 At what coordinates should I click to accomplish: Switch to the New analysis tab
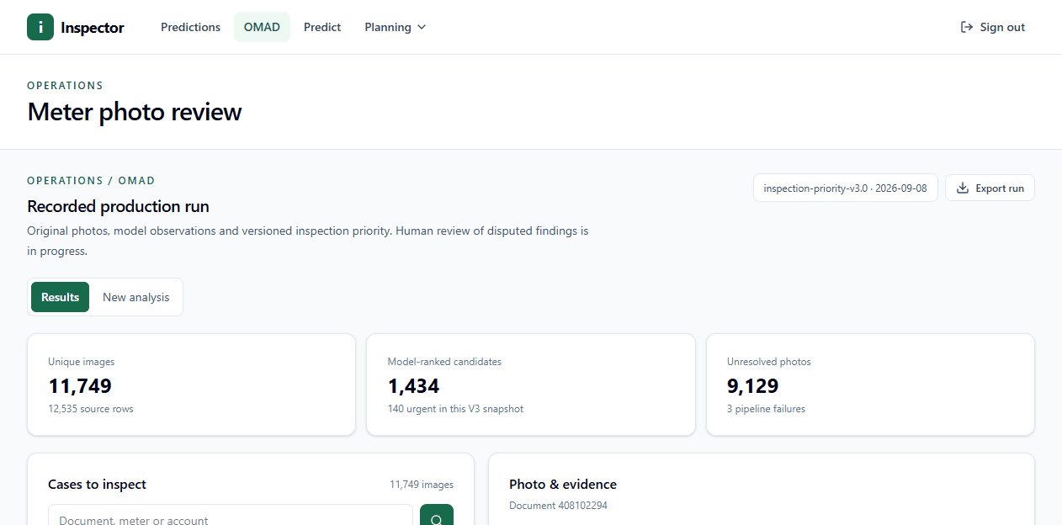tap(135, 297)
